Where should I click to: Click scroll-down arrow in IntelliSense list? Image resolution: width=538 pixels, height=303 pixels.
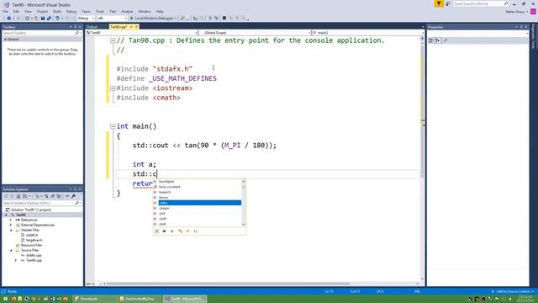click(244, 225)
